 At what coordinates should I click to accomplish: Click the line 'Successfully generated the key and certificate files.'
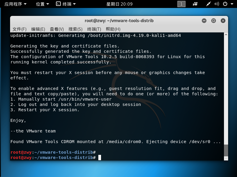point(81,51)
